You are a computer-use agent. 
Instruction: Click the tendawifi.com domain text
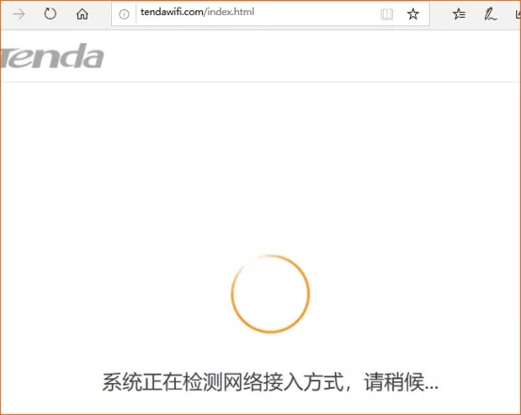172,12
